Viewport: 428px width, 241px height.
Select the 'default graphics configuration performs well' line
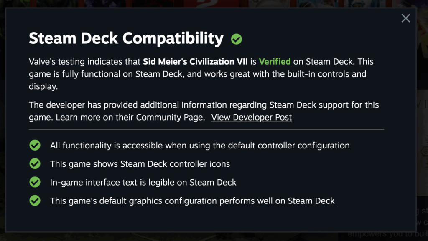[192, 201]
